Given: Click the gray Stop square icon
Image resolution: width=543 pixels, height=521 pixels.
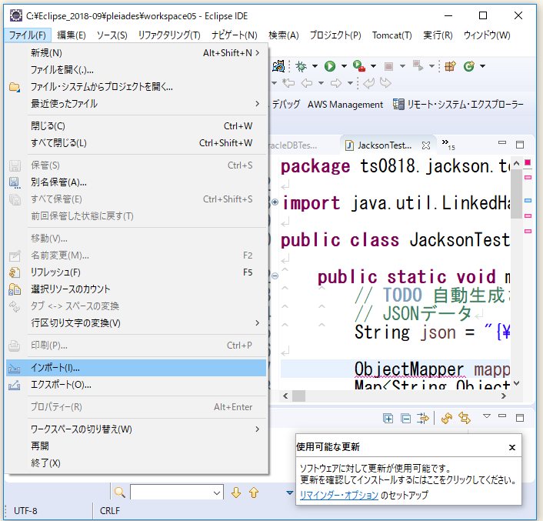Looking at the screenshot, I should [388, 66].
